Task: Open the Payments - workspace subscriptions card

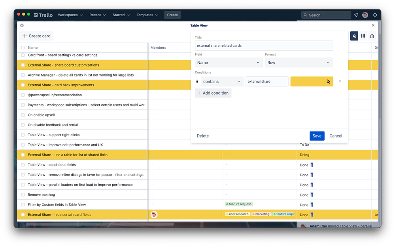Action: 86,105
